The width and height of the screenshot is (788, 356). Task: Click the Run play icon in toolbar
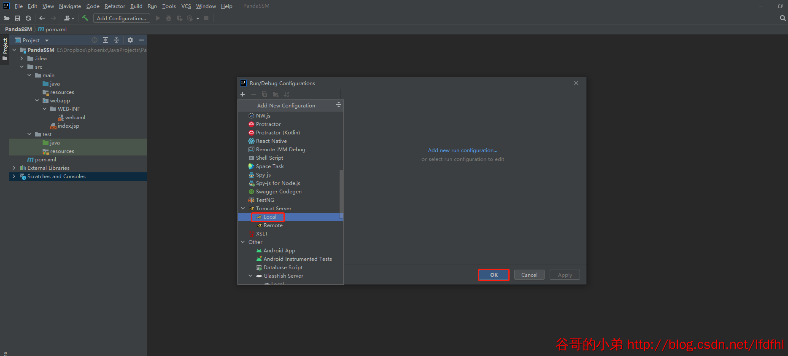click(x=158, y=18)
